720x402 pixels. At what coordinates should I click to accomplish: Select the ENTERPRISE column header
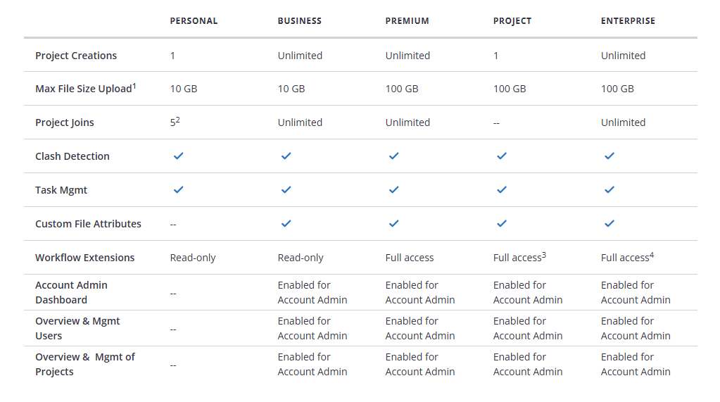(629, 21)
